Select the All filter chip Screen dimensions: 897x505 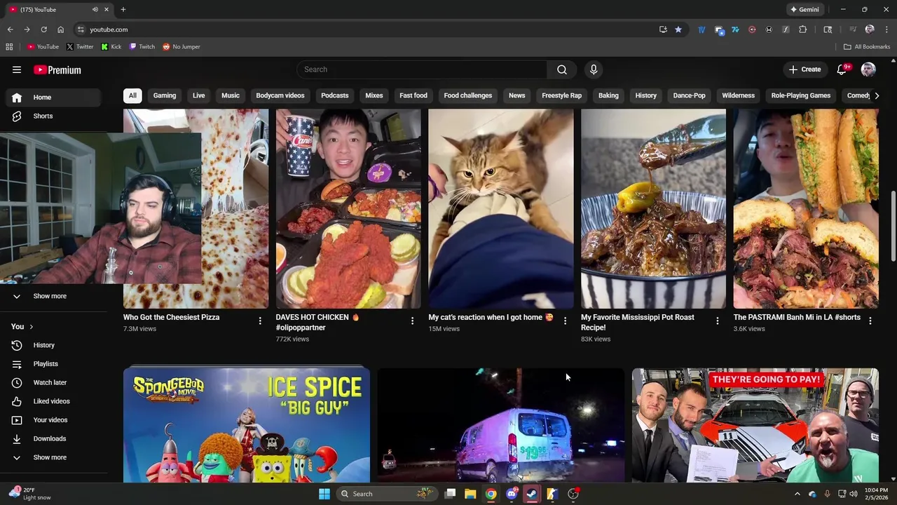[x=132, y=95]
